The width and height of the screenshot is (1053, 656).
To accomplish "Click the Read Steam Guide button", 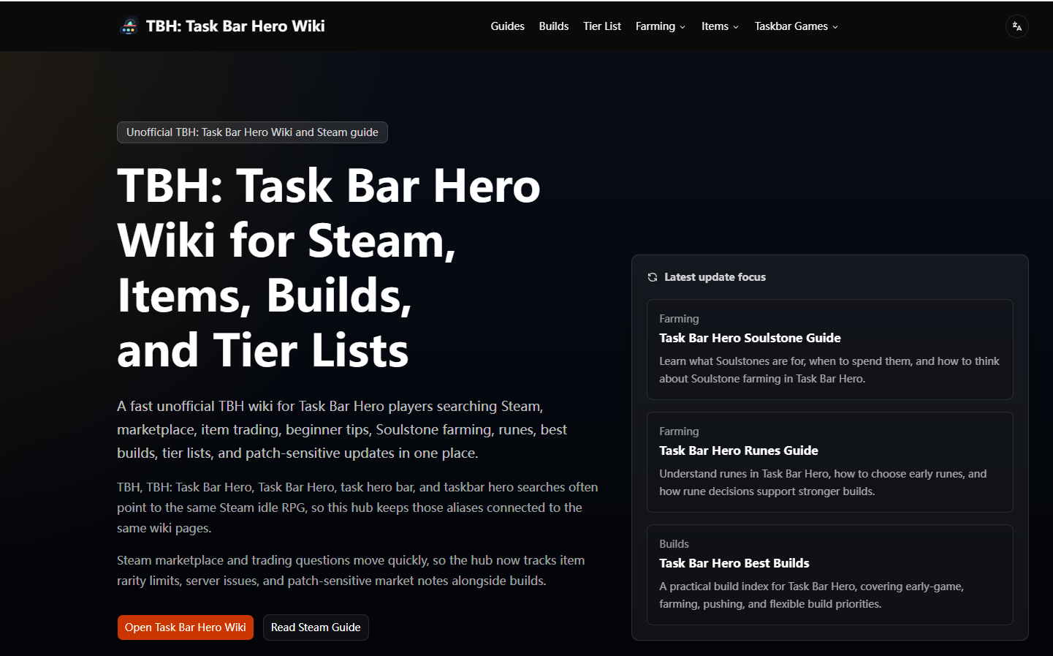I will (x=316, y=627).
